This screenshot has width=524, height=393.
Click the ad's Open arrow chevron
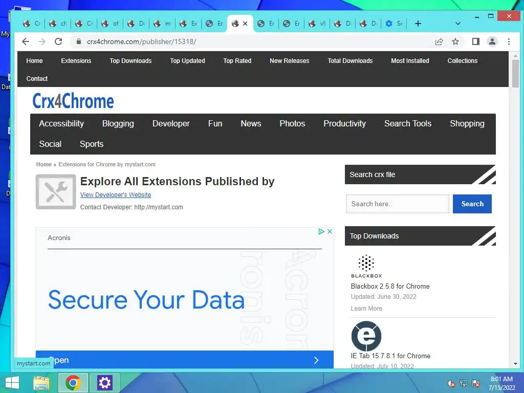point(316,360)
